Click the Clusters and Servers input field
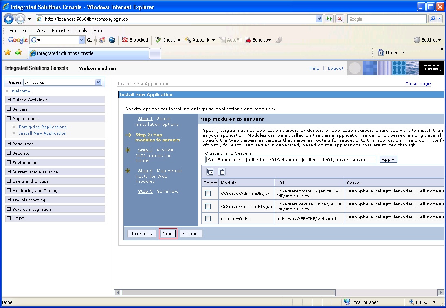Viewport: 446px width, 308px height. click(291, 159)
